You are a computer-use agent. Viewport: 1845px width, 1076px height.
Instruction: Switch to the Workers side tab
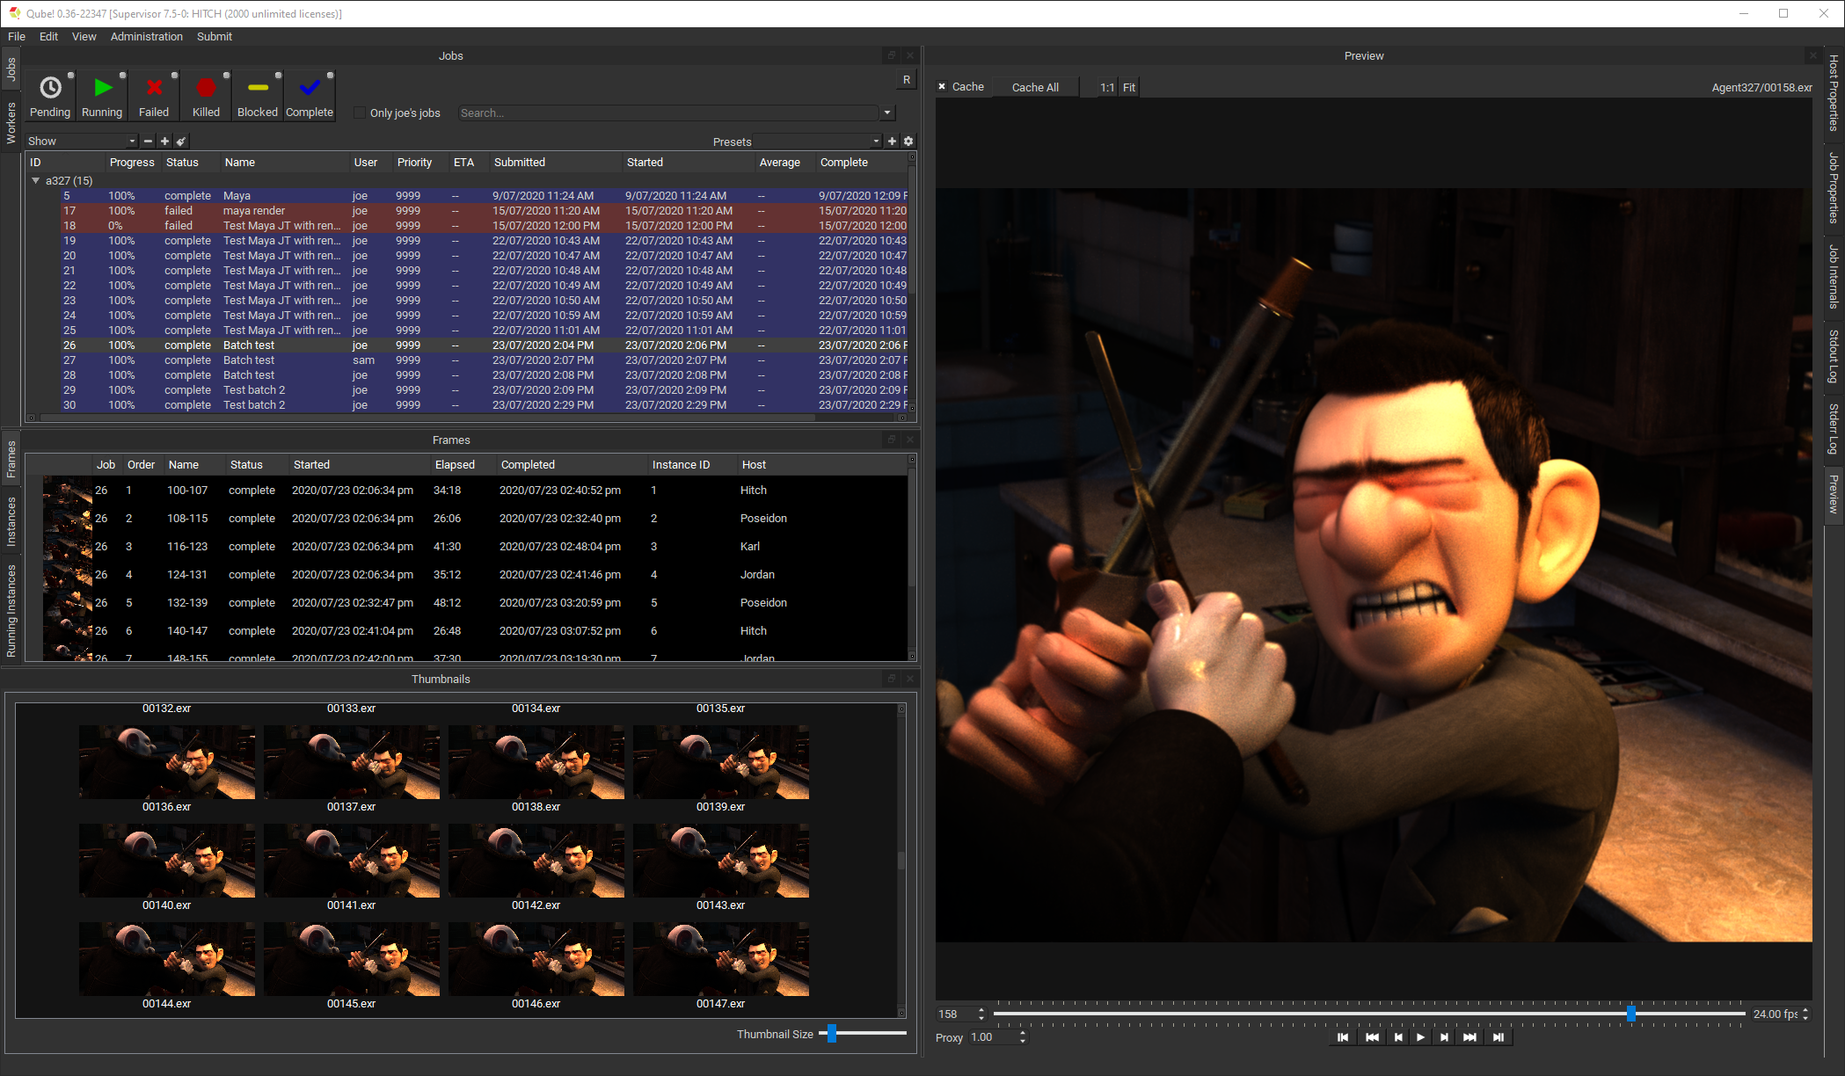pos(11,123)
